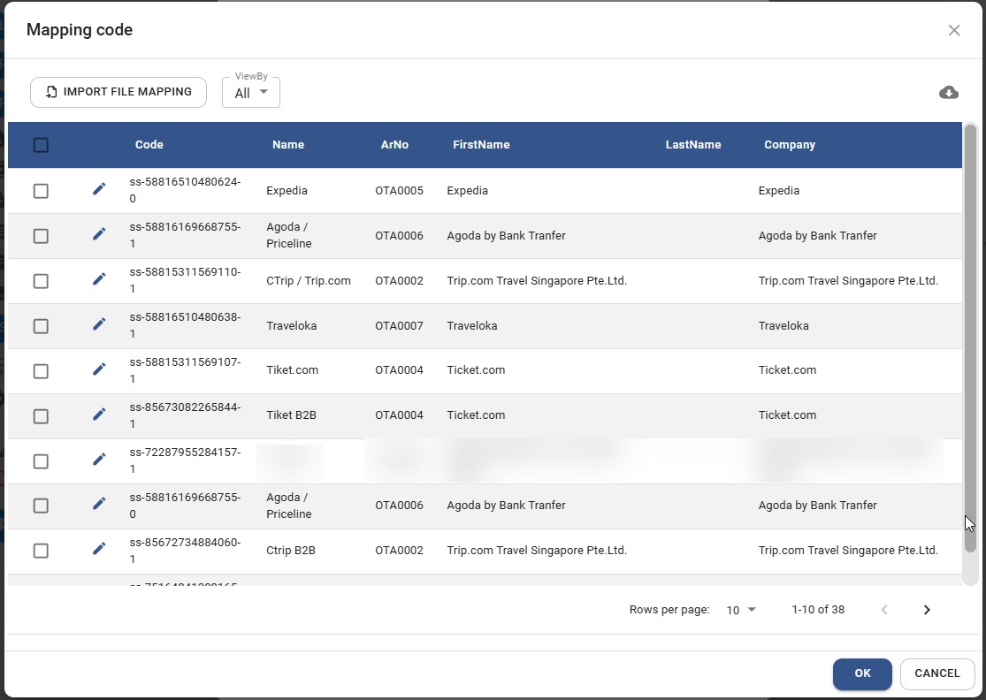Click the cloud download icon
This screenshot has height=700, width=986.
click(948, 93)
